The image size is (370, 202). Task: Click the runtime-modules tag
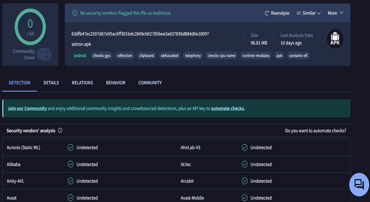click(256, 56)
